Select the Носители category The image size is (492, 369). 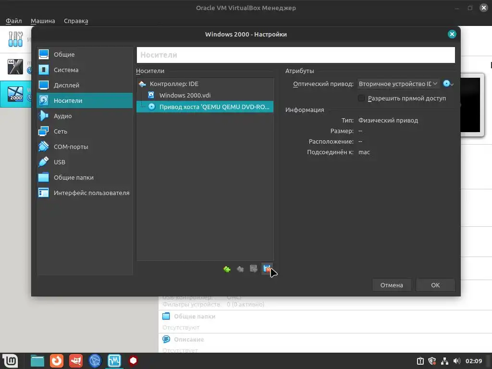[85, 100]
